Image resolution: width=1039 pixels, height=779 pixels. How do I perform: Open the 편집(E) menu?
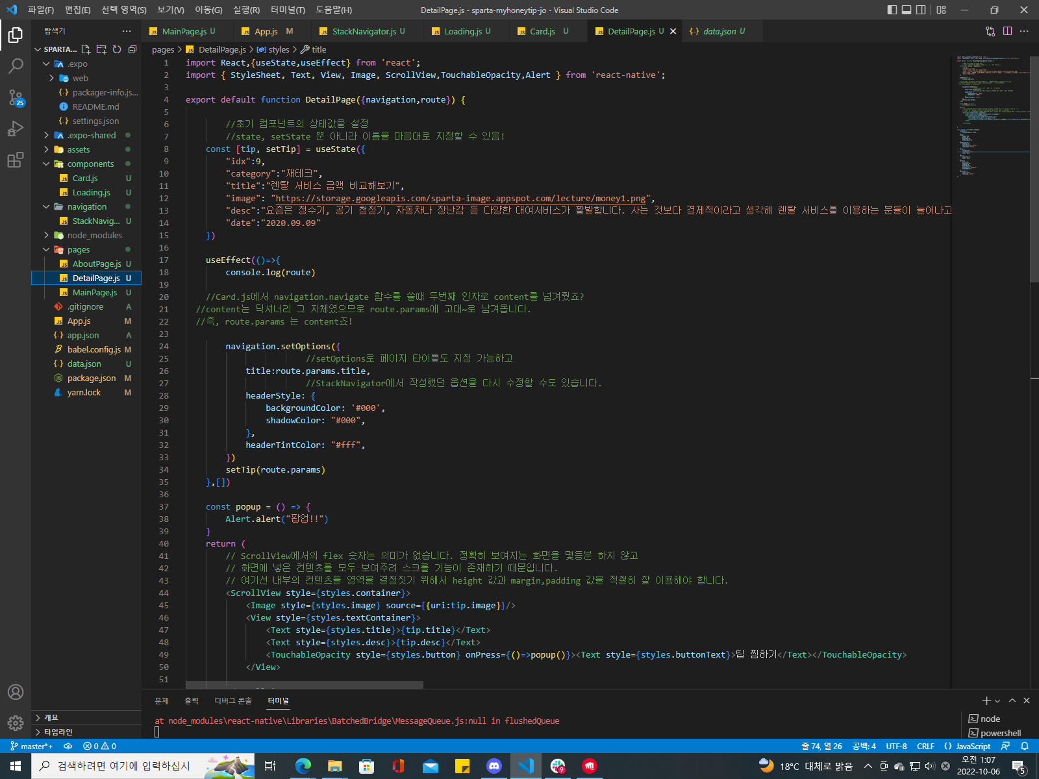(78, 10)
